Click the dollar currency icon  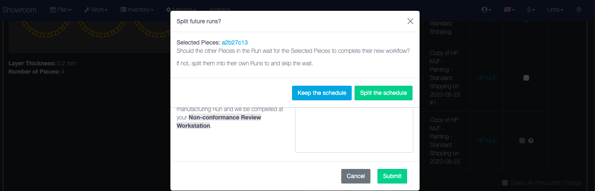pyautogui.click(x=529, y=10)
